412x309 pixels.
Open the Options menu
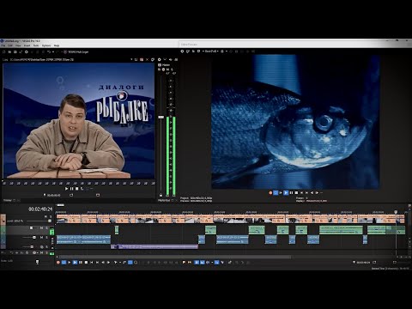46,45
